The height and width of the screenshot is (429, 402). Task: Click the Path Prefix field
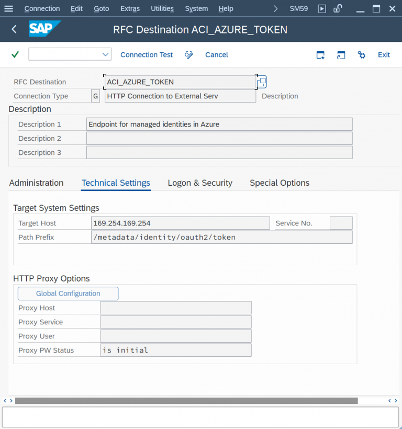coord(221,237)
